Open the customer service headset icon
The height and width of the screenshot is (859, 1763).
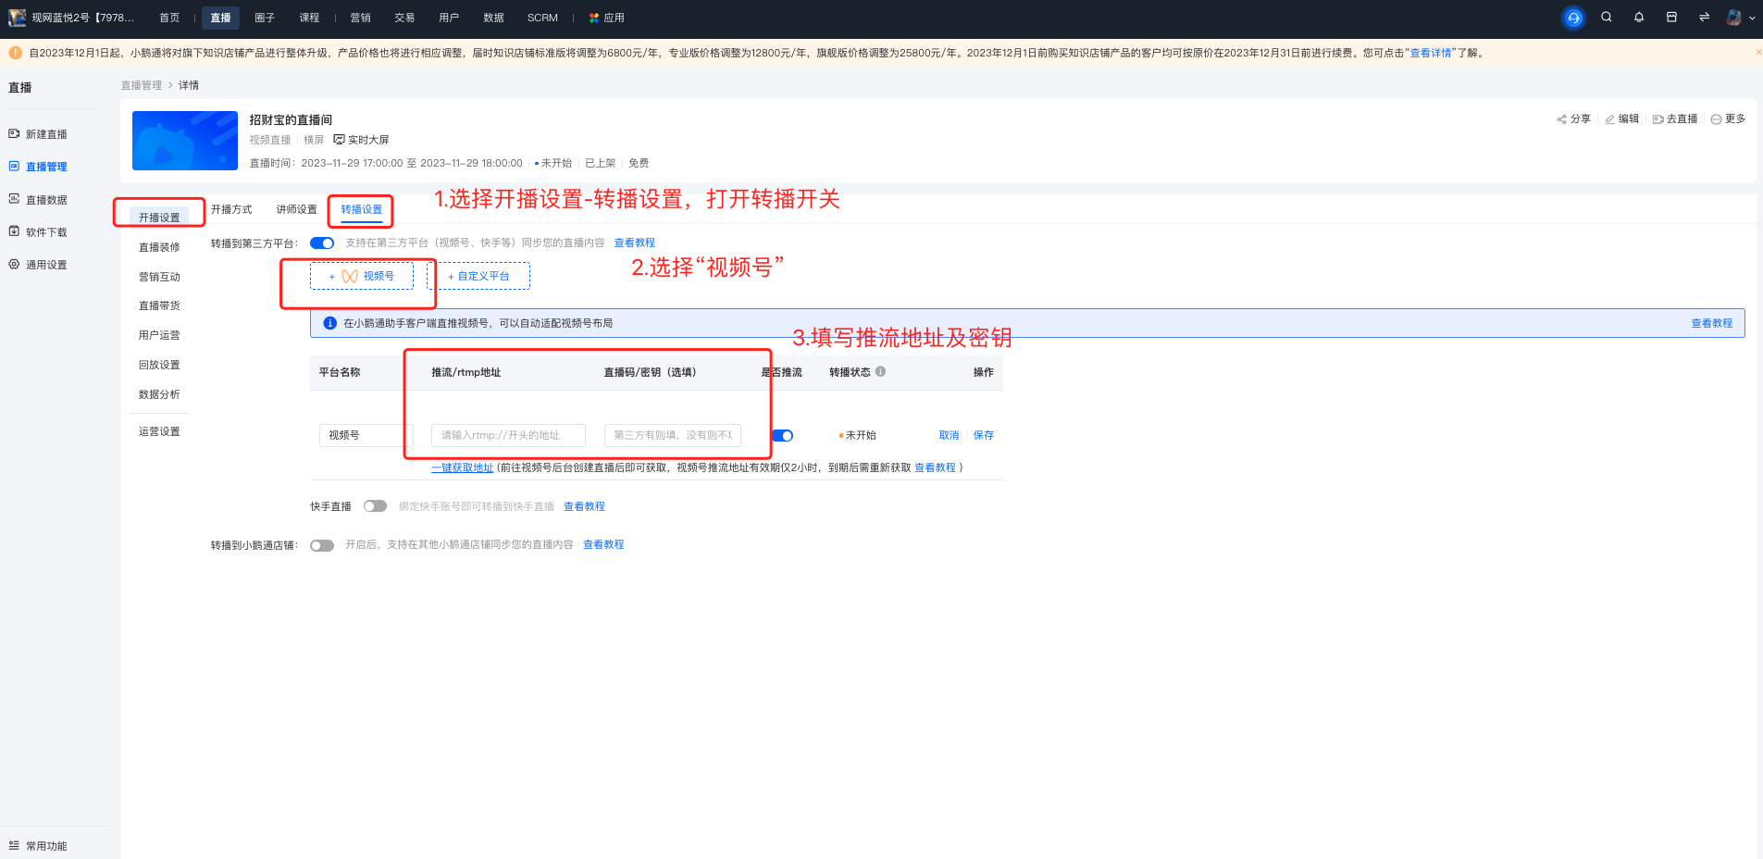pos(1573,18)
